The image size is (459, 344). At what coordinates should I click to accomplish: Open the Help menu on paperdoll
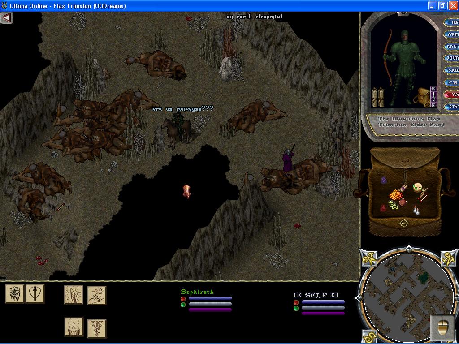point(452,22)
